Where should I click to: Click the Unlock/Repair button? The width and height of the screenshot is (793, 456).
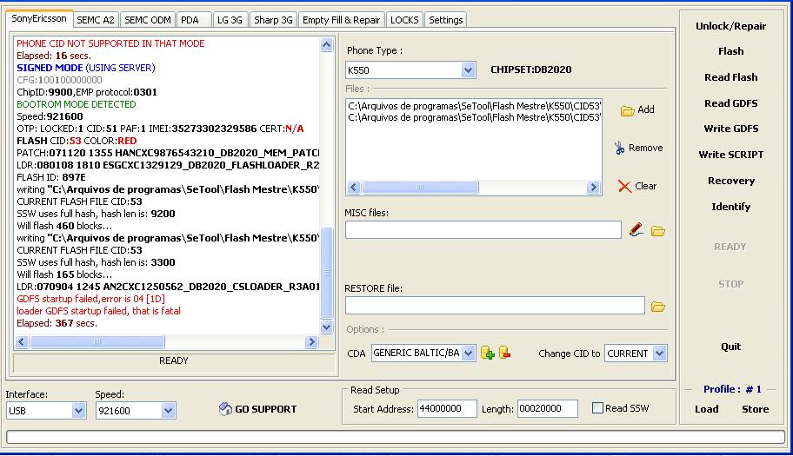(730, 26)
